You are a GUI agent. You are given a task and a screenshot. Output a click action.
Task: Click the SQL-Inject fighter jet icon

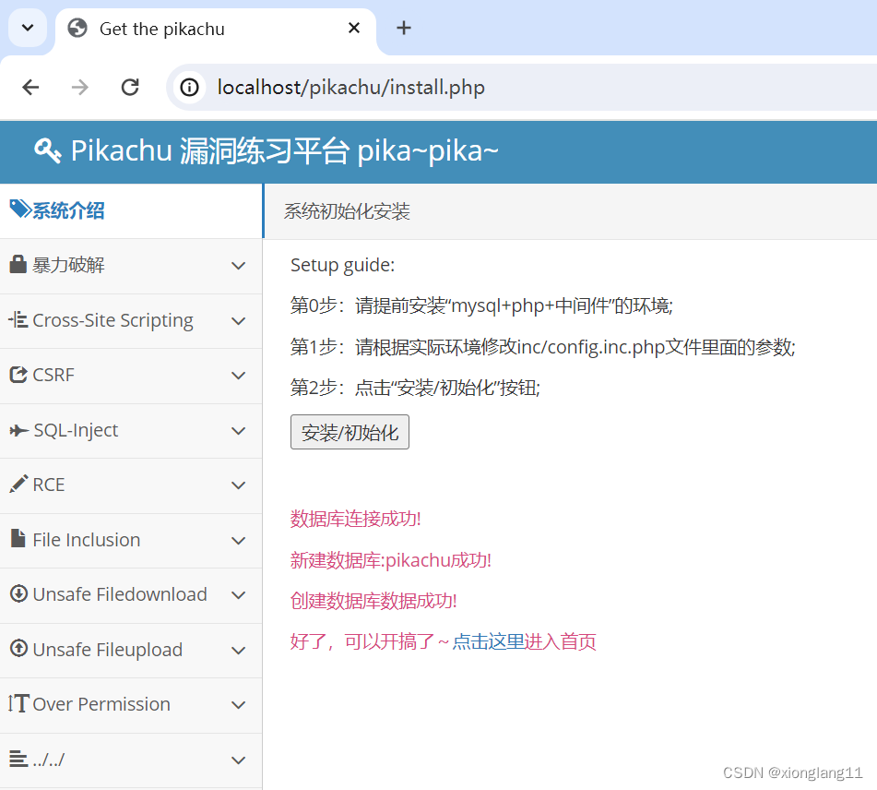[x=19, y=430]
